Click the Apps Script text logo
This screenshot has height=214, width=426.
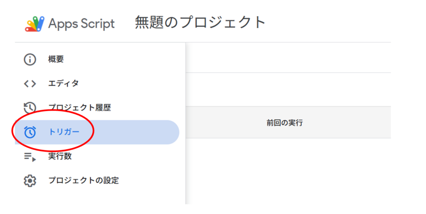coord(82,24)
